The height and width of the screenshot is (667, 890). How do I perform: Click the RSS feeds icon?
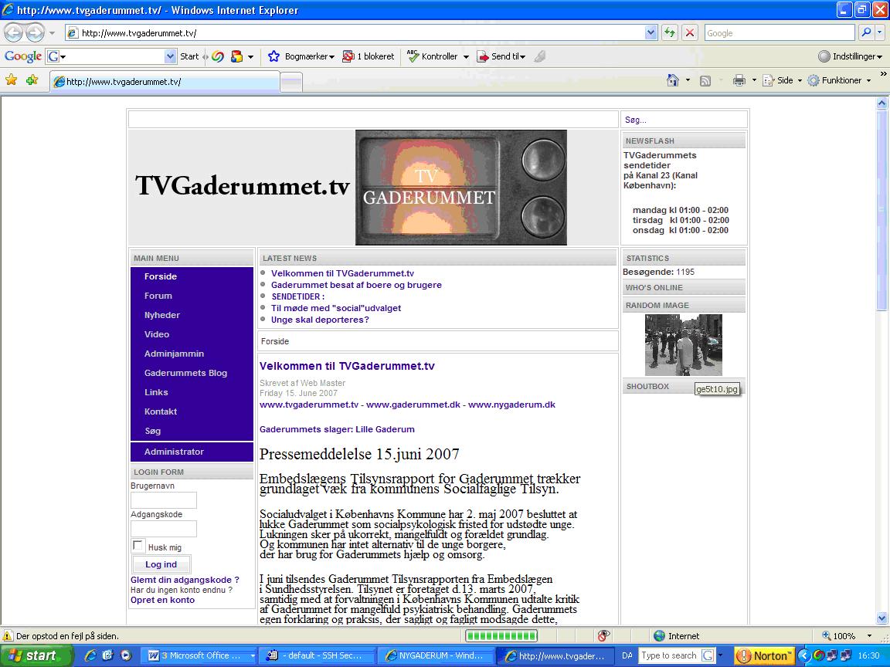(705, 80)
